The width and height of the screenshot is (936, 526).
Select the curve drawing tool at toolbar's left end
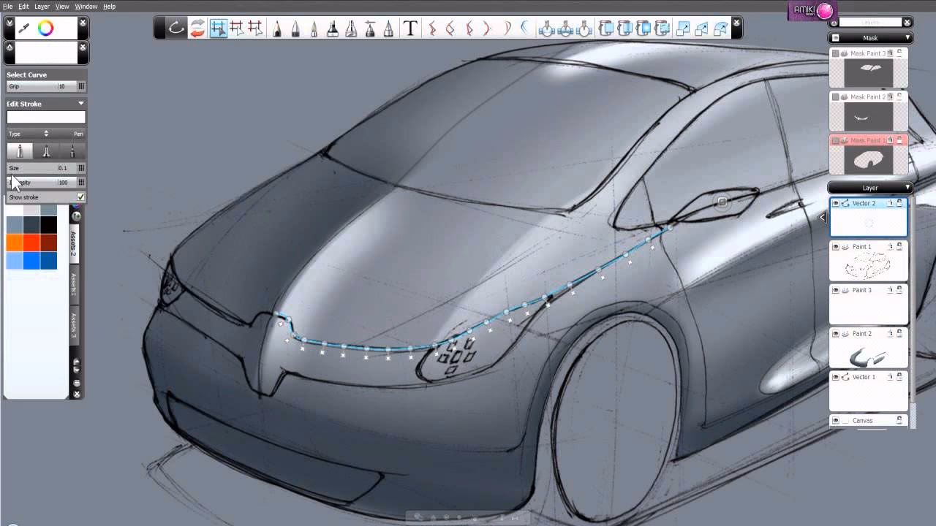tap(175, 29)
